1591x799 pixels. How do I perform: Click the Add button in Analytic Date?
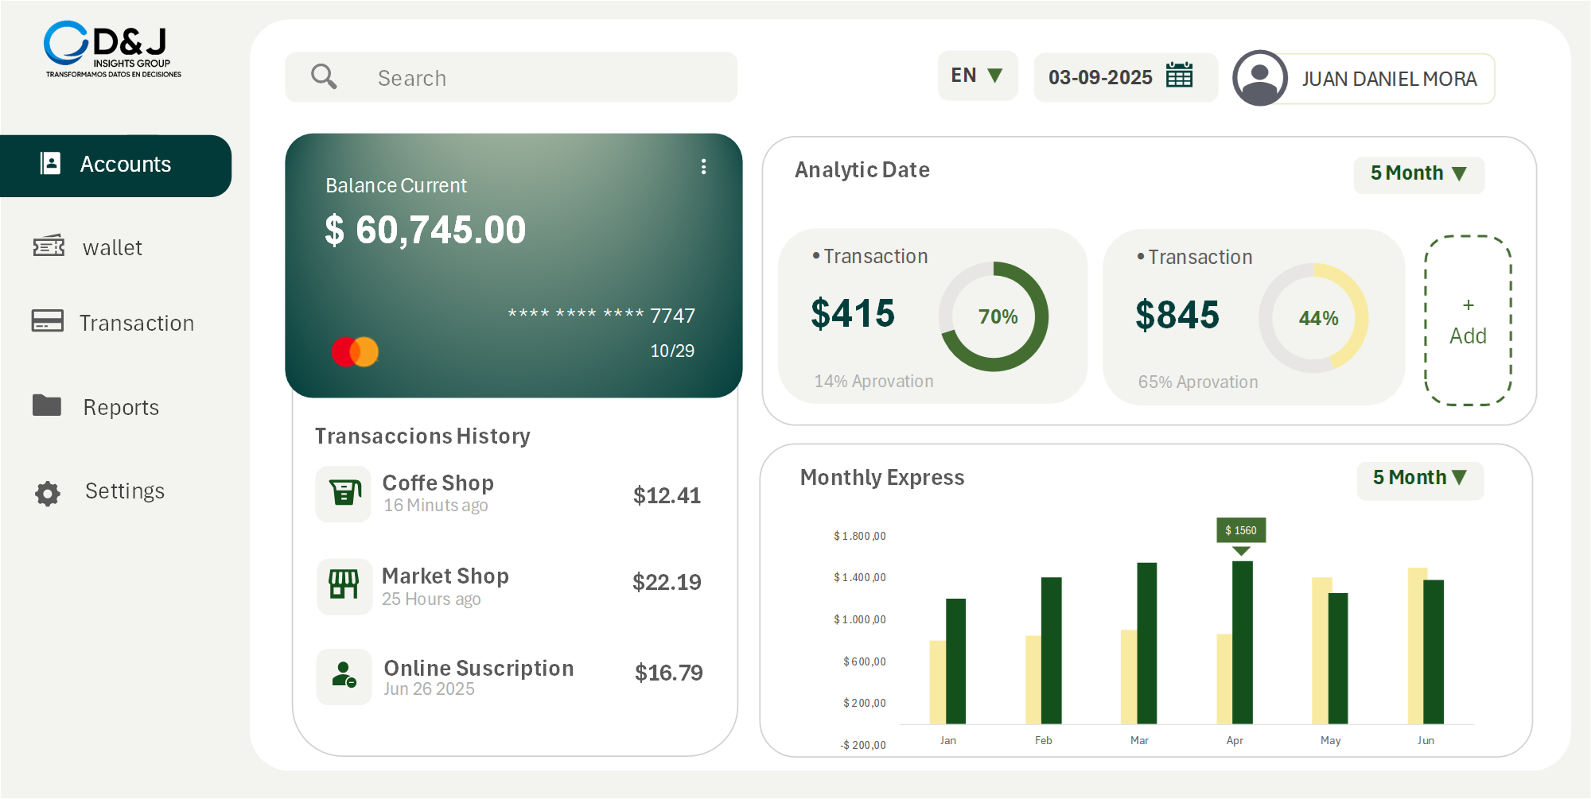(1468, 320)
